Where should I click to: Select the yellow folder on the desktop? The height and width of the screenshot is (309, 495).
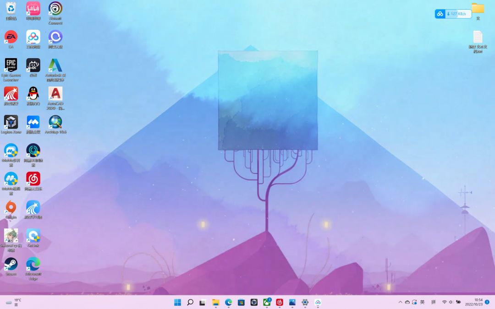click(478, 11)
